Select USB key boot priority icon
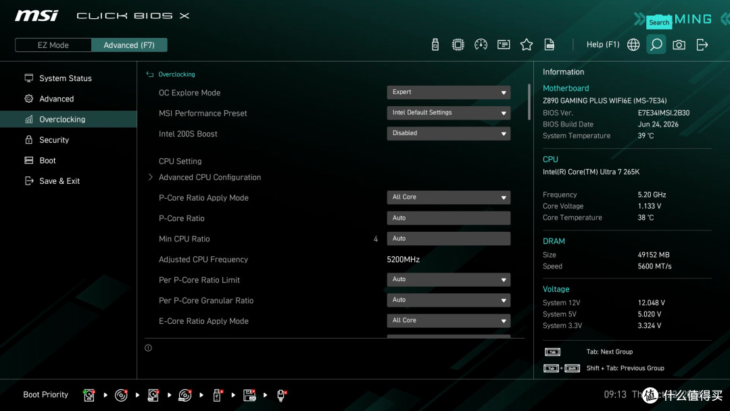730x411 pixels. [x=217, y=395]
